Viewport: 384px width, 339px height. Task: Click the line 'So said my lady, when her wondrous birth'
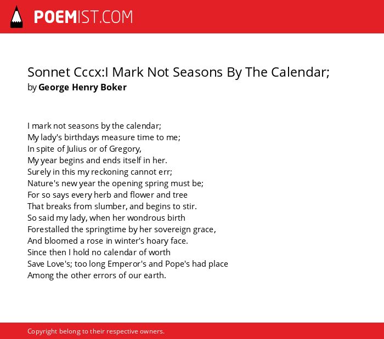click(x=106, y=218)
